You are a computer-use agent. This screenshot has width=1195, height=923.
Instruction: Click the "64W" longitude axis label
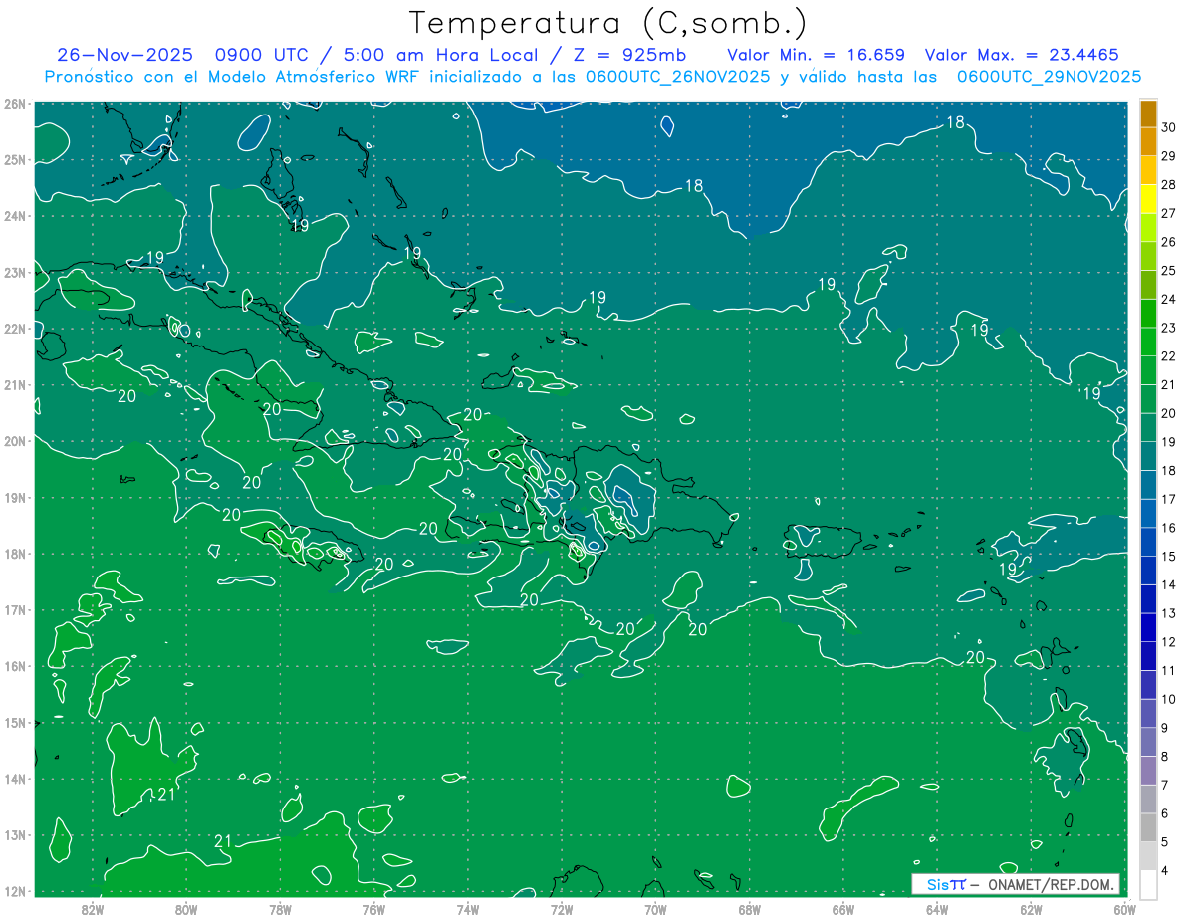tap(937, 909)
